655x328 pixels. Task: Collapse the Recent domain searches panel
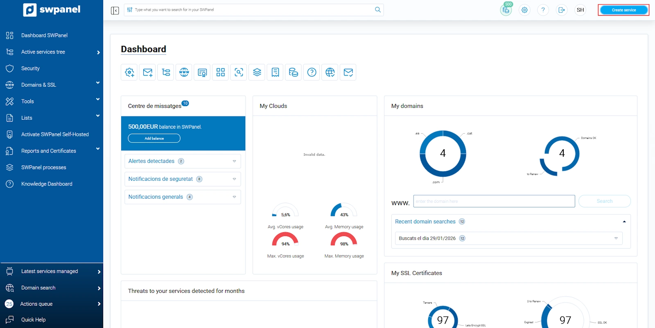624,222
